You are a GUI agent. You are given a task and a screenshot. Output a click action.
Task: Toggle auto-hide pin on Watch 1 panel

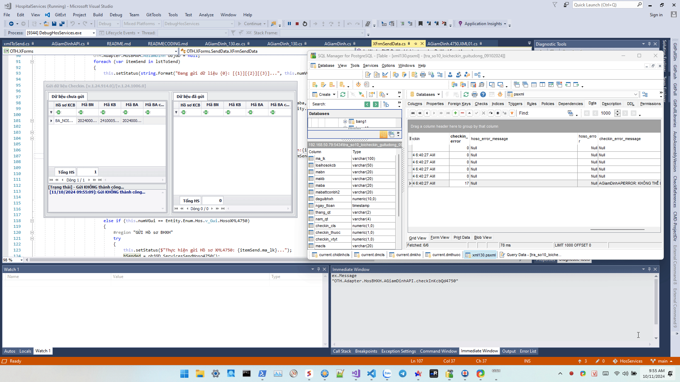(x=318, y=270)
